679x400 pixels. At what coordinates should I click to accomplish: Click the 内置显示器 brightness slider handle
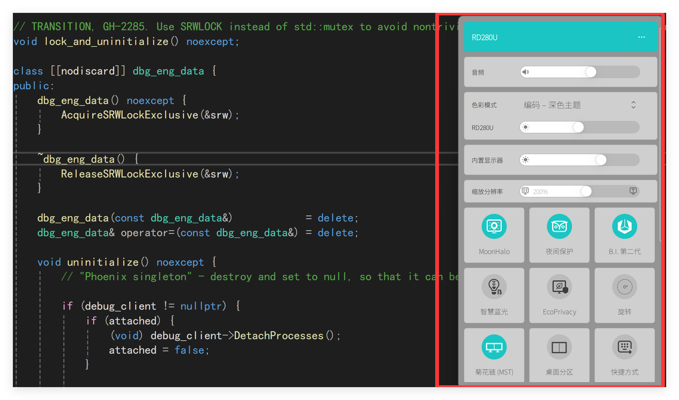click(x=601, y=160)
